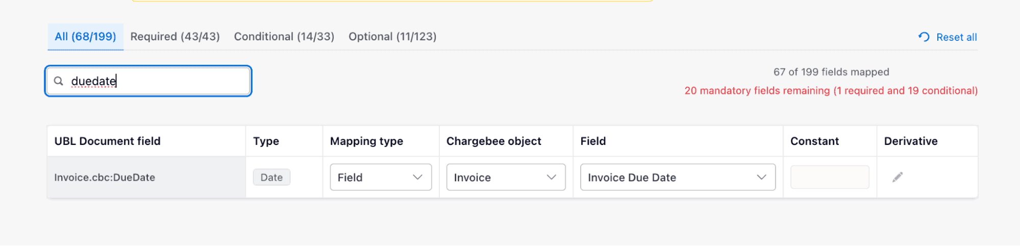Click the magnifier icon in search box
1020x246 pixels.
[x=59, y=81]
